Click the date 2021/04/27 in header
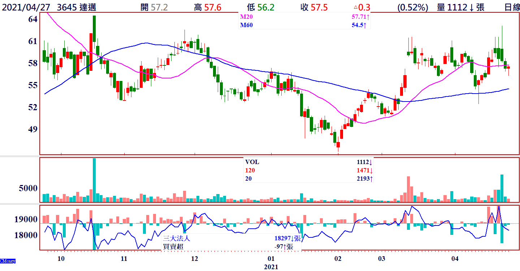Image resolution: width=520 pixels, height=271 pixels. pyautogui.click(x=26, y=7)
